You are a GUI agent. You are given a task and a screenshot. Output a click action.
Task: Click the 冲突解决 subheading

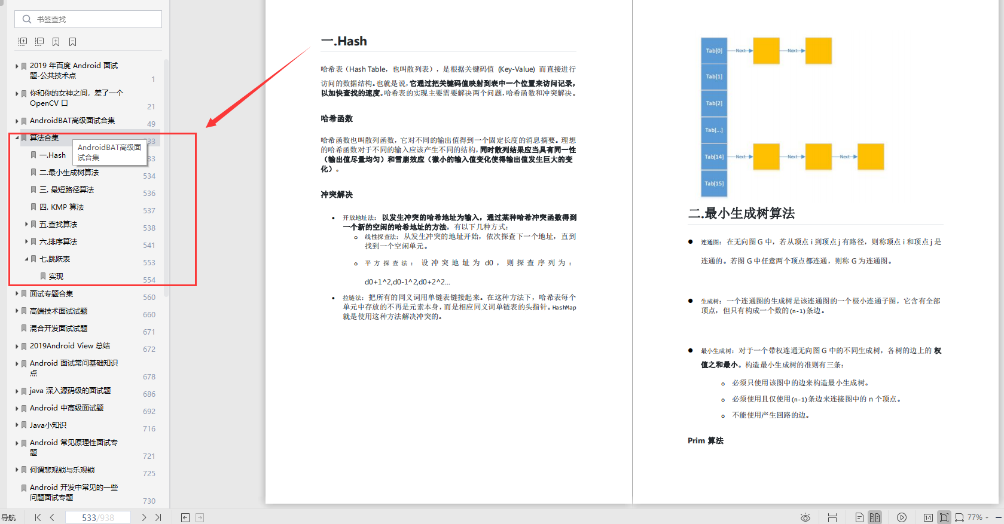(337, 194)
